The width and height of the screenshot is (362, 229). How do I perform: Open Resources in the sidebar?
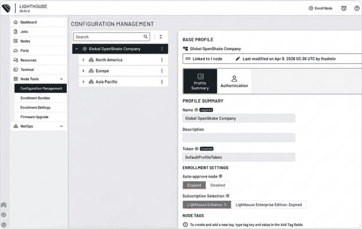[39, 60]
